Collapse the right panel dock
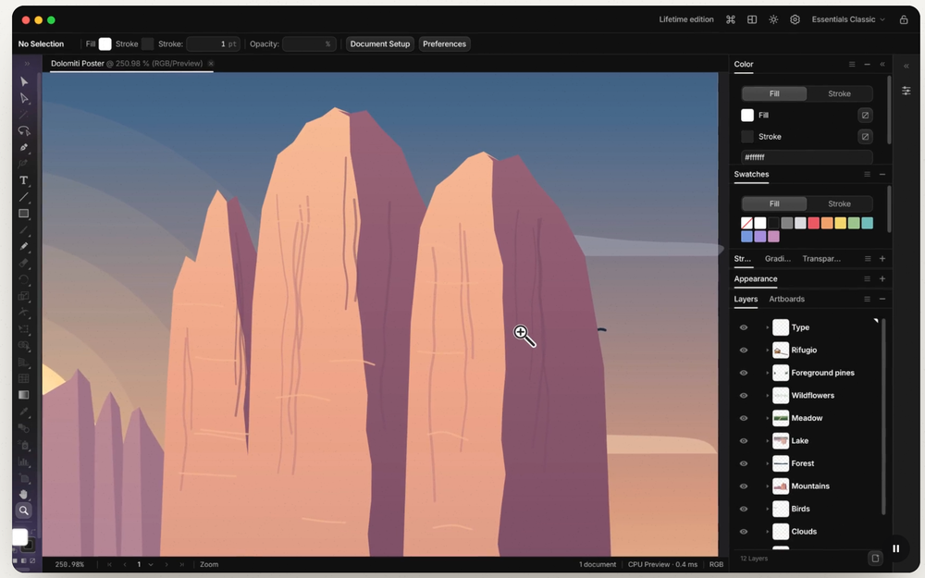The height and width of the screenshot is (578, 925). (x=882, y=65)
